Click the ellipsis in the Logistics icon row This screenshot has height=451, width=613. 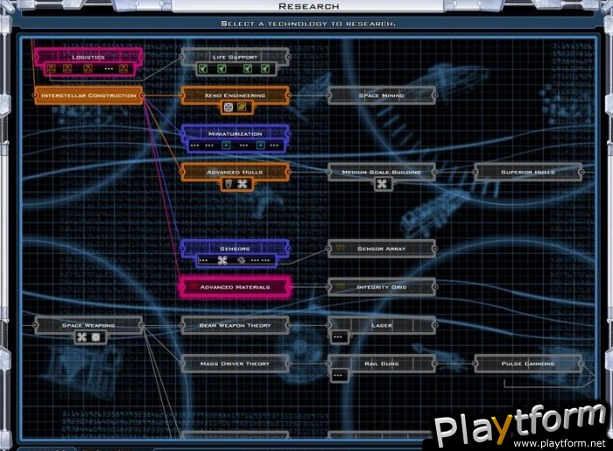pyautogui.click(x=109, y=69)
